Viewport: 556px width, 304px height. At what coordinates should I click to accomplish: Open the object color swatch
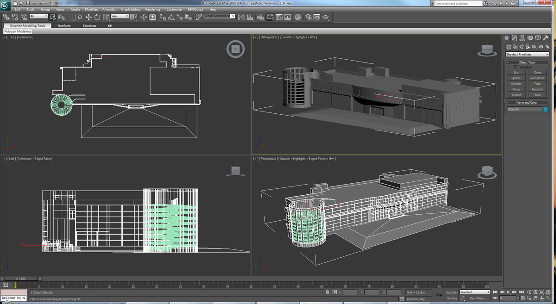click(x=545, y=110)
